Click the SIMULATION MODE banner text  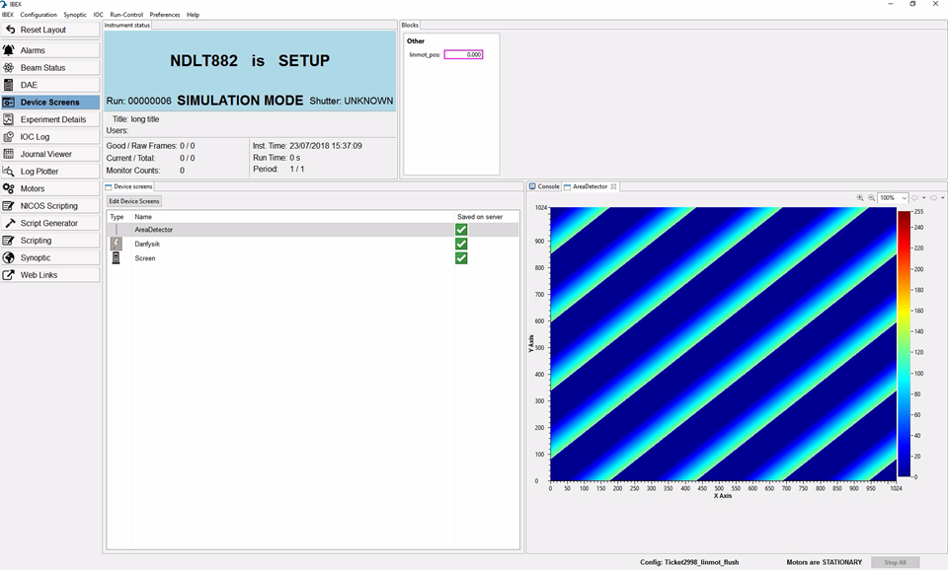pyautogui.click(x=240, y=101)
